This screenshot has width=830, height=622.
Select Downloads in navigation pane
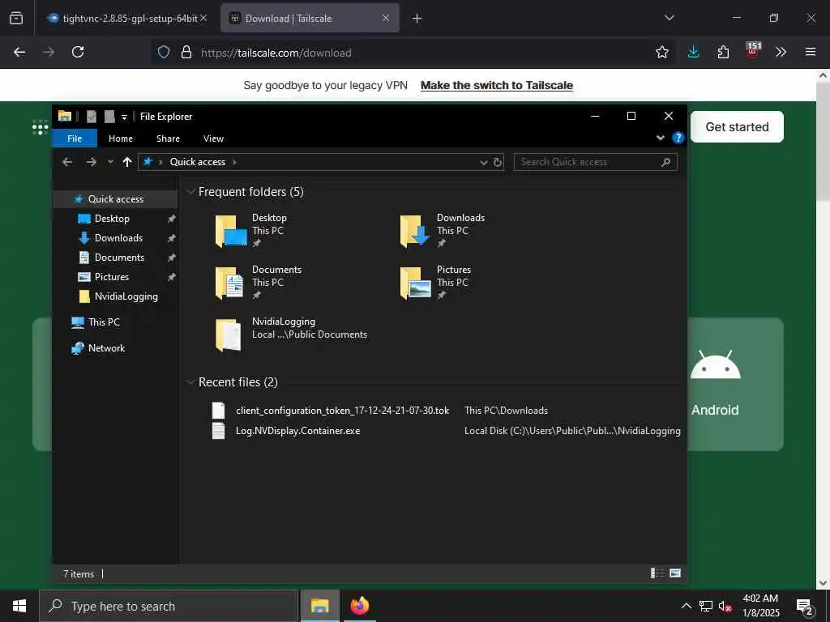coord(115,238)
